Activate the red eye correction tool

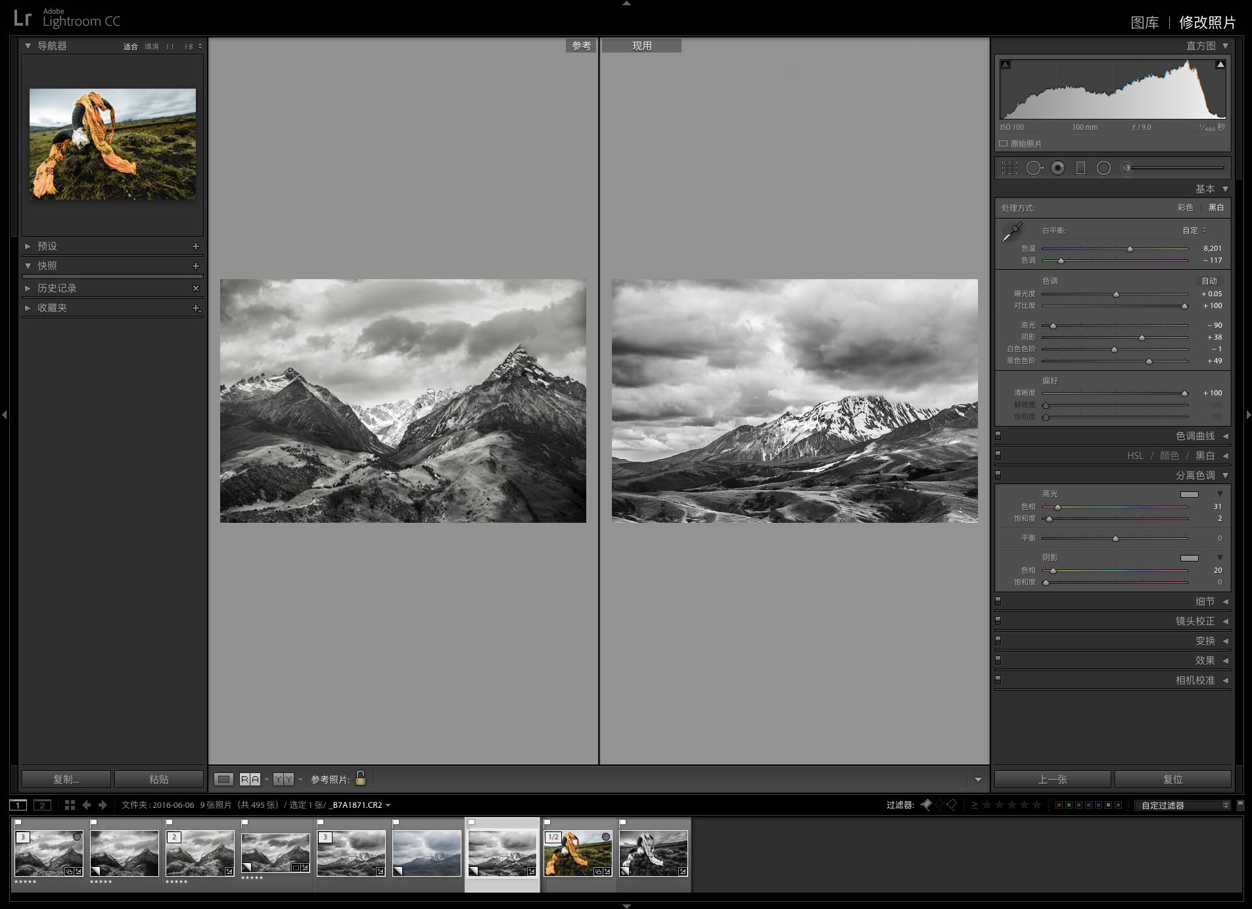click(x=1057, y=168)
